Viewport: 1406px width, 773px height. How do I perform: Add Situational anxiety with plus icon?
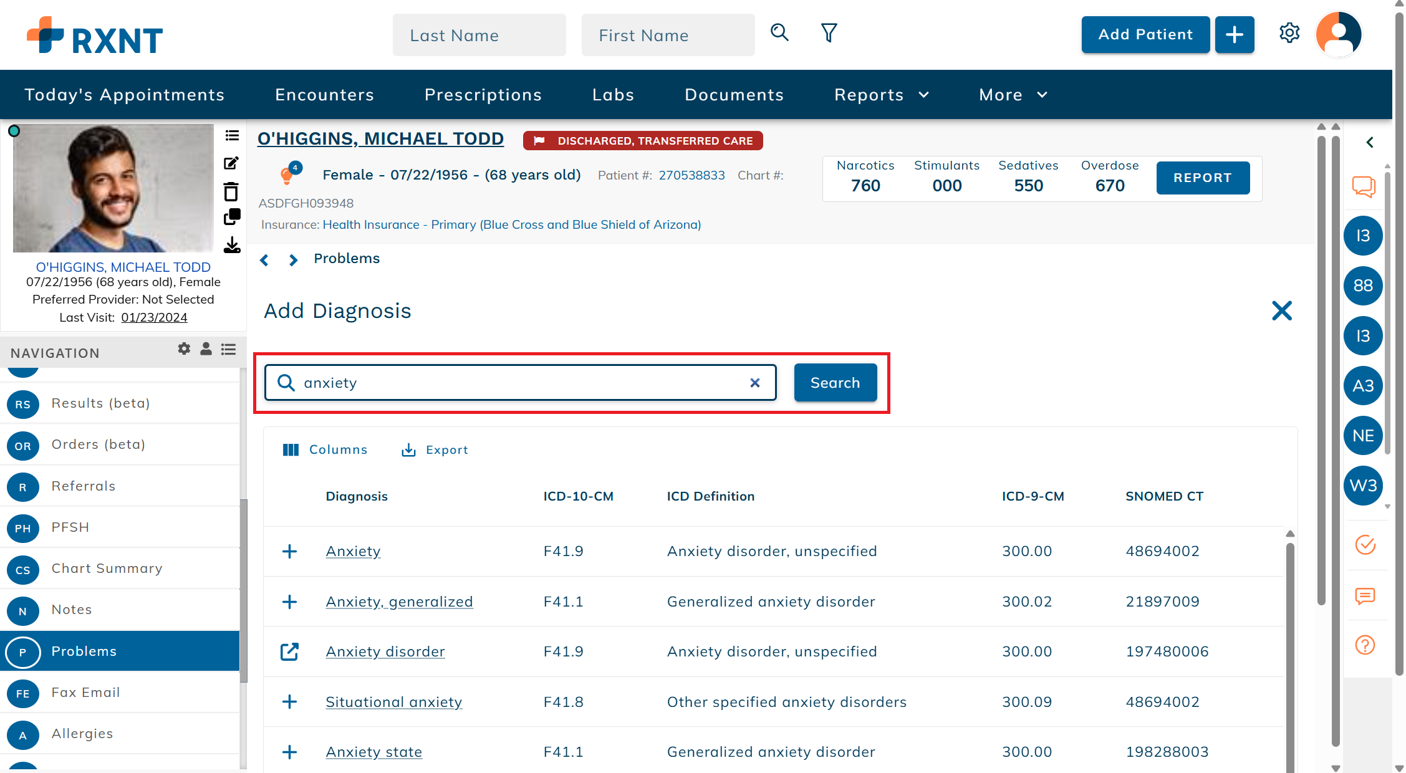[289, 702]
